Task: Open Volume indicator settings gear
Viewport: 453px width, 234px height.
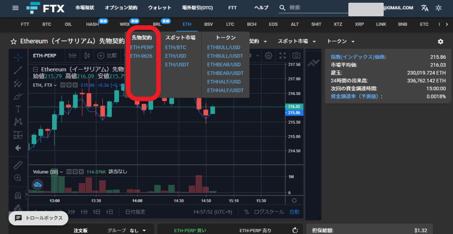Action: [75, 172]
